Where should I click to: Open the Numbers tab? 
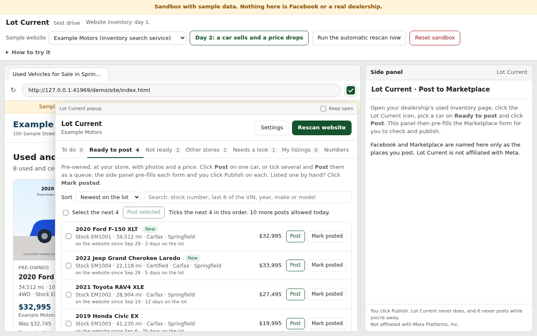coord(336,150)
